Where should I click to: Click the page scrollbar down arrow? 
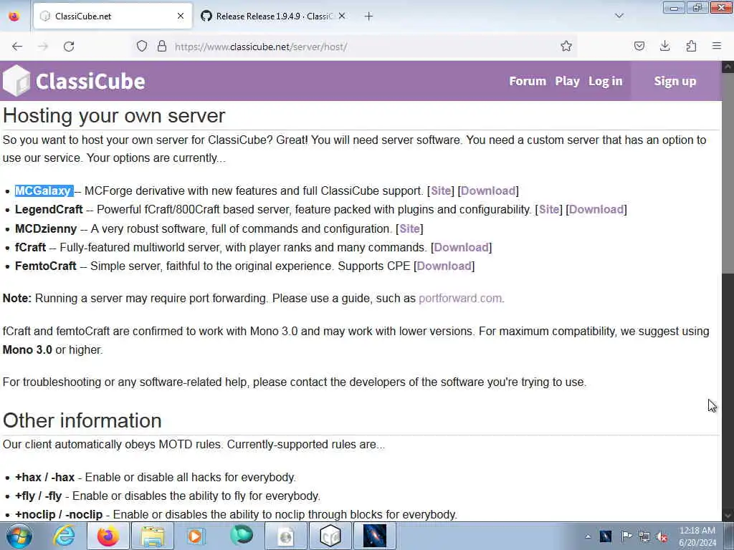pos(728,516)
